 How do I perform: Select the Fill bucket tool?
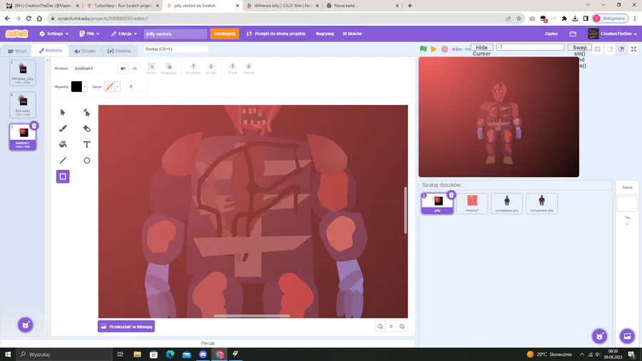(x=63, y=144)
